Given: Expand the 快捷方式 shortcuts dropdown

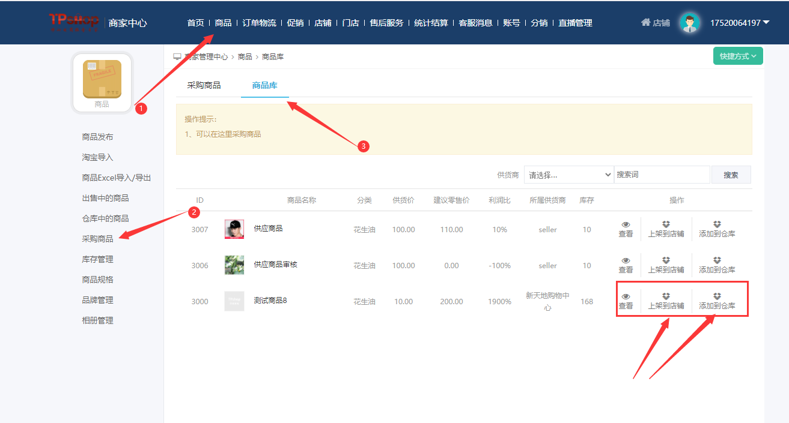Looking at the screenshot, I should point(737,56).
